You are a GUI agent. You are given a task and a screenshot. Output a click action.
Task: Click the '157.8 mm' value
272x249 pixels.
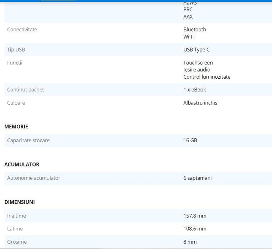[x=195, y=216]
